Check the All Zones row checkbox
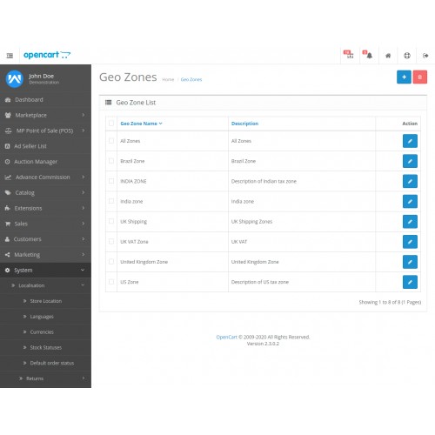Viewport: 435px width, 435px height. [111, 141]
